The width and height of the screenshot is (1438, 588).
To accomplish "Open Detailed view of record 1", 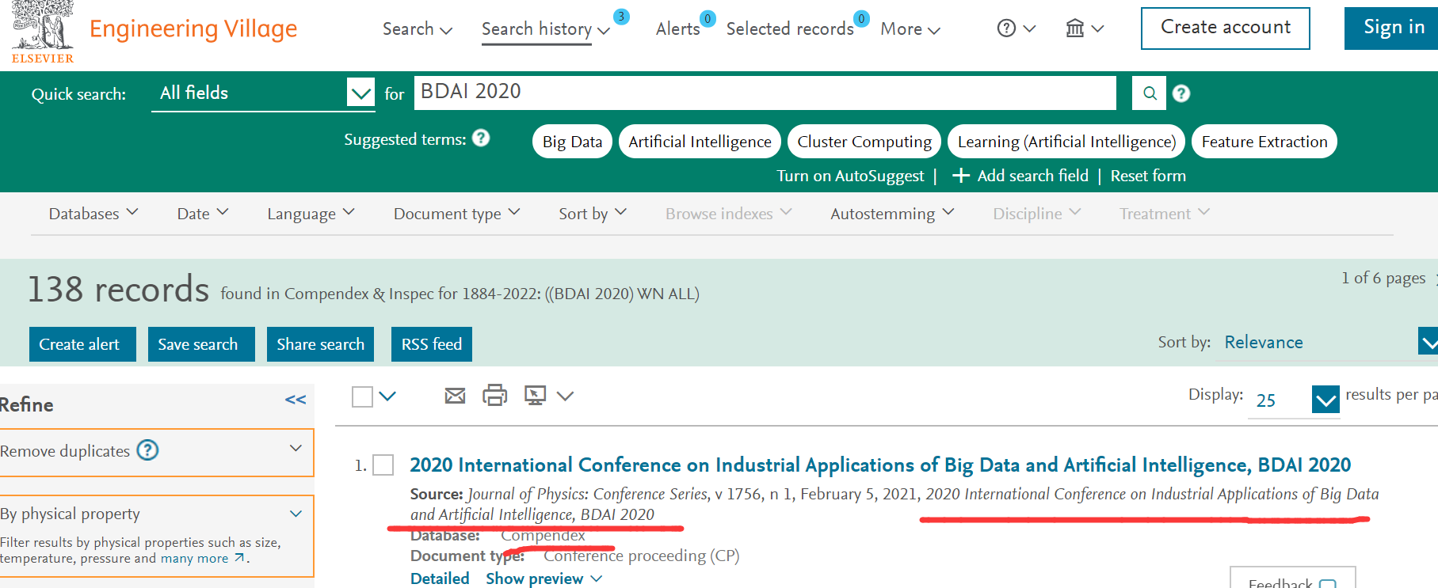I will 440,579.
